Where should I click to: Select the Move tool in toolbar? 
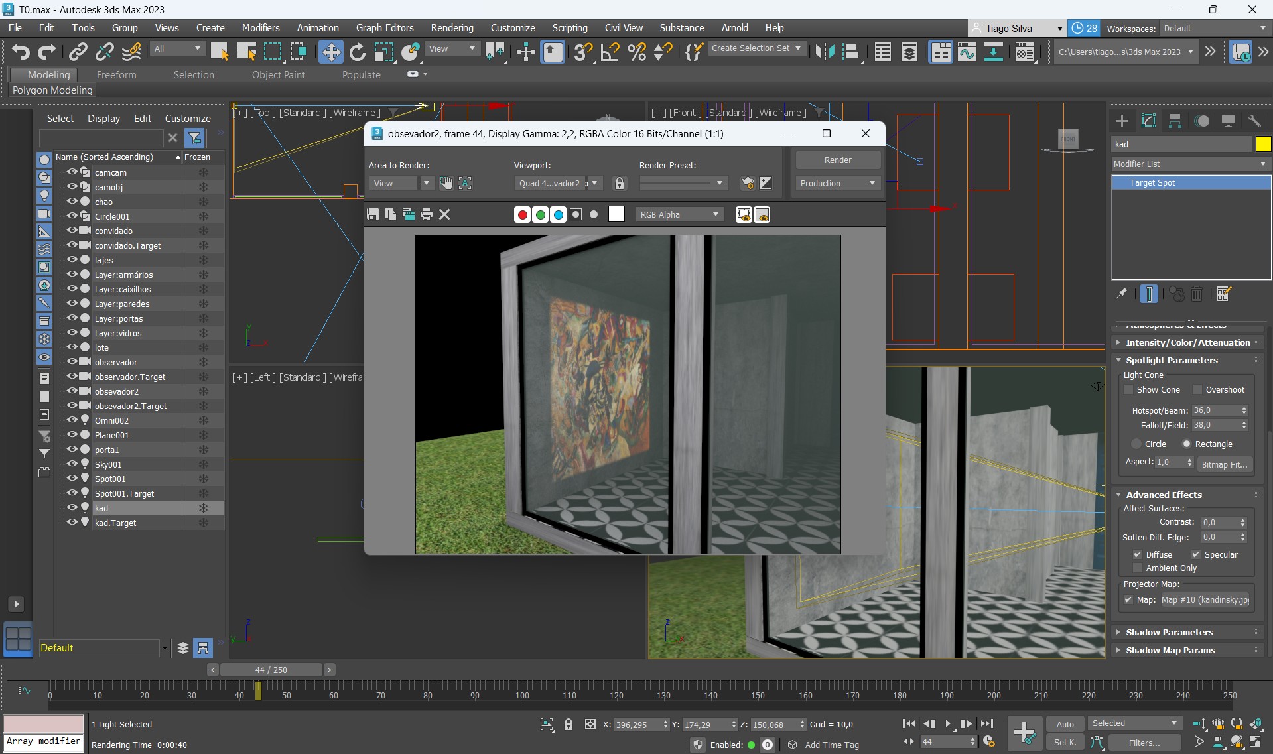point(330,52)
